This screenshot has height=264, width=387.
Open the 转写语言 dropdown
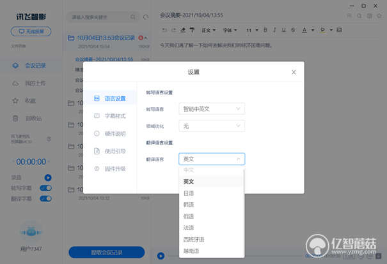pyautogui.click(x=212, y=109)
